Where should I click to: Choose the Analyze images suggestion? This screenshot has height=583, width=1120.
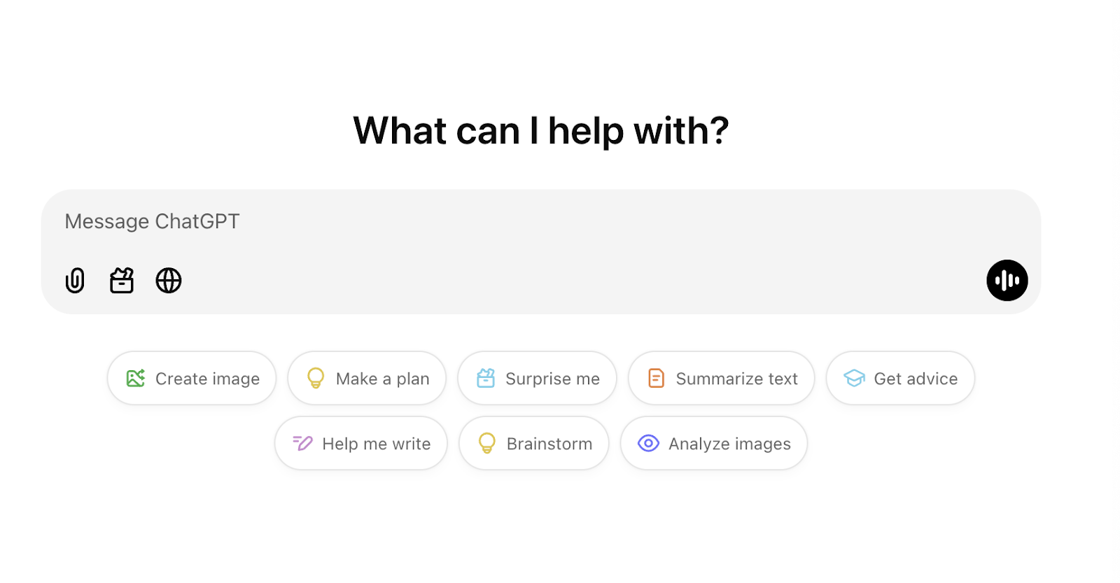click(x=714, y=444)
